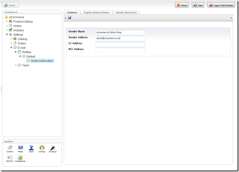
Task: Open the Developer section wand icon
Action: point(53,148)
